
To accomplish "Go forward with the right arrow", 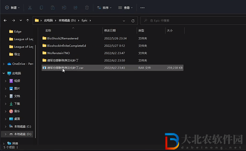I will [14, 21].
